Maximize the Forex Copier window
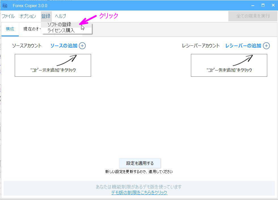Screen dimensions: 278x200 [x=263, y=5]
